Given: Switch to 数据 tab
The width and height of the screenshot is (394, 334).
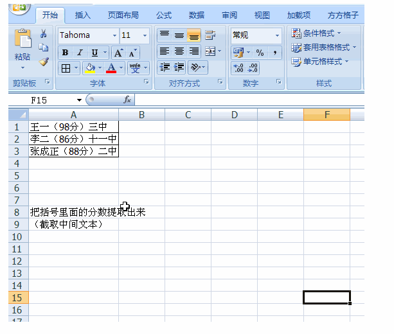Looking at the screenshot, I should pyautogui.click(x=197, y=15).
